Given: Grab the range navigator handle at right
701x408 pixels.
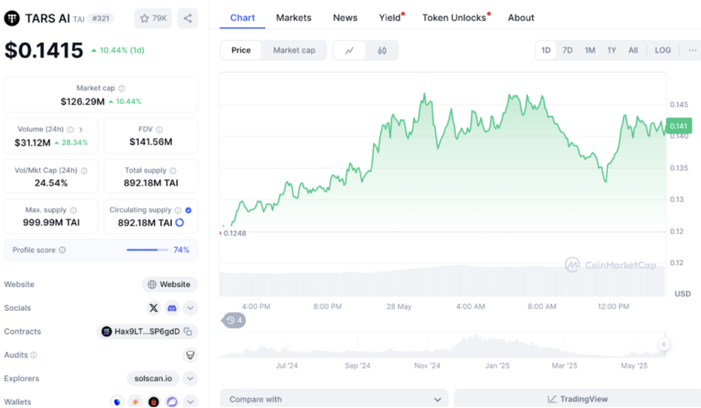Looking at the screenshot, I should coord(664,344).
